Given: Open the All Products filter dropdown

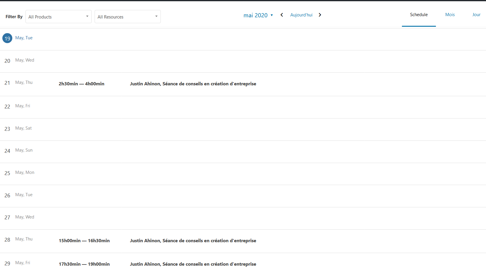Looking at the screenshot, I should click(58, 17).
